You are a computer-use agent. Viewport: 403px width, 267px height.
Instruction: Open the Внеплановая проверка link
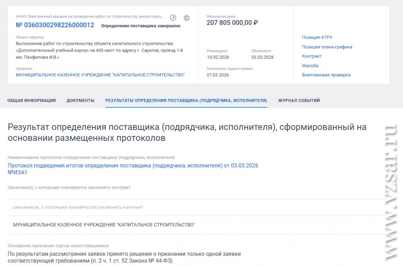326,75
